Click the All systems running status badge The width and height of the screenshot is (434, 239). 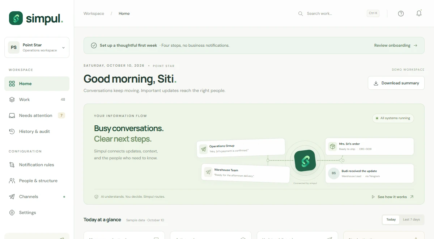(393, 118)
